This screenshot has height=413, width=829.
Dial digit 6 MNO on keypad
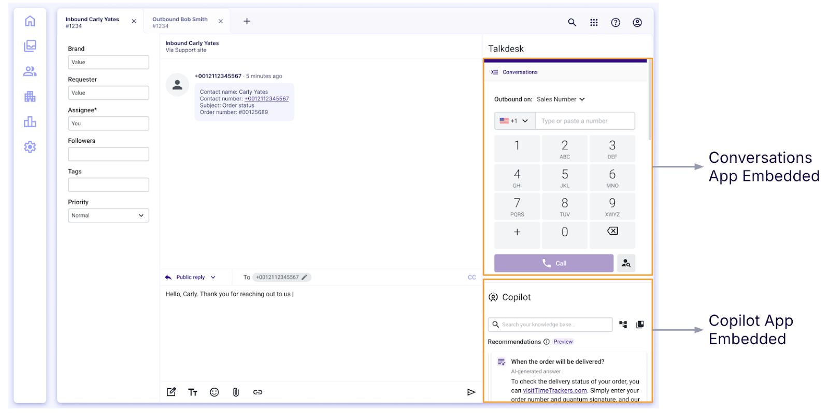point(612,178)
